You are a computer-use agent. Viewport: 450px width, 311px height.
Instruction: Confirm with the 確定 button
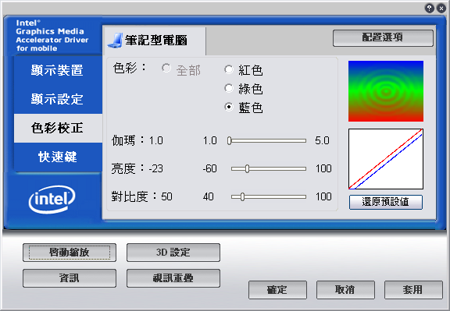pos(277,290)
